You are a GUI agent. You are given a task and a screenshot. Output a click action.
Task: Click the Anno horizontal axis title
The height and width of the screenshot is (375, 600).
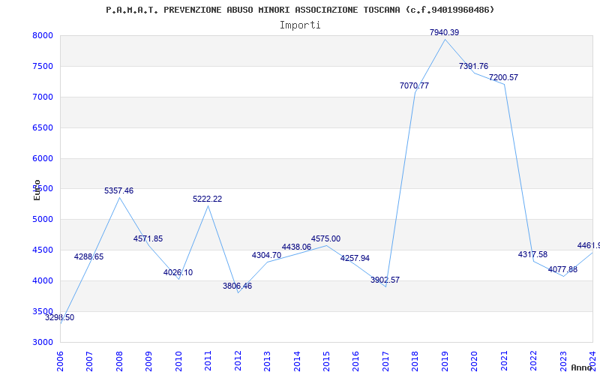(x=582, y=367)
